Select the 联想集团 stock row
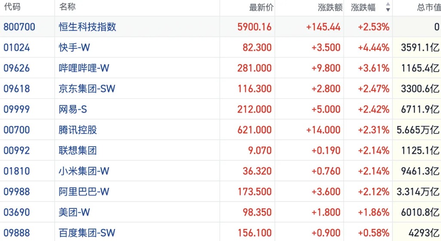Viewport: 441px width, 241px height. (78, 151)
